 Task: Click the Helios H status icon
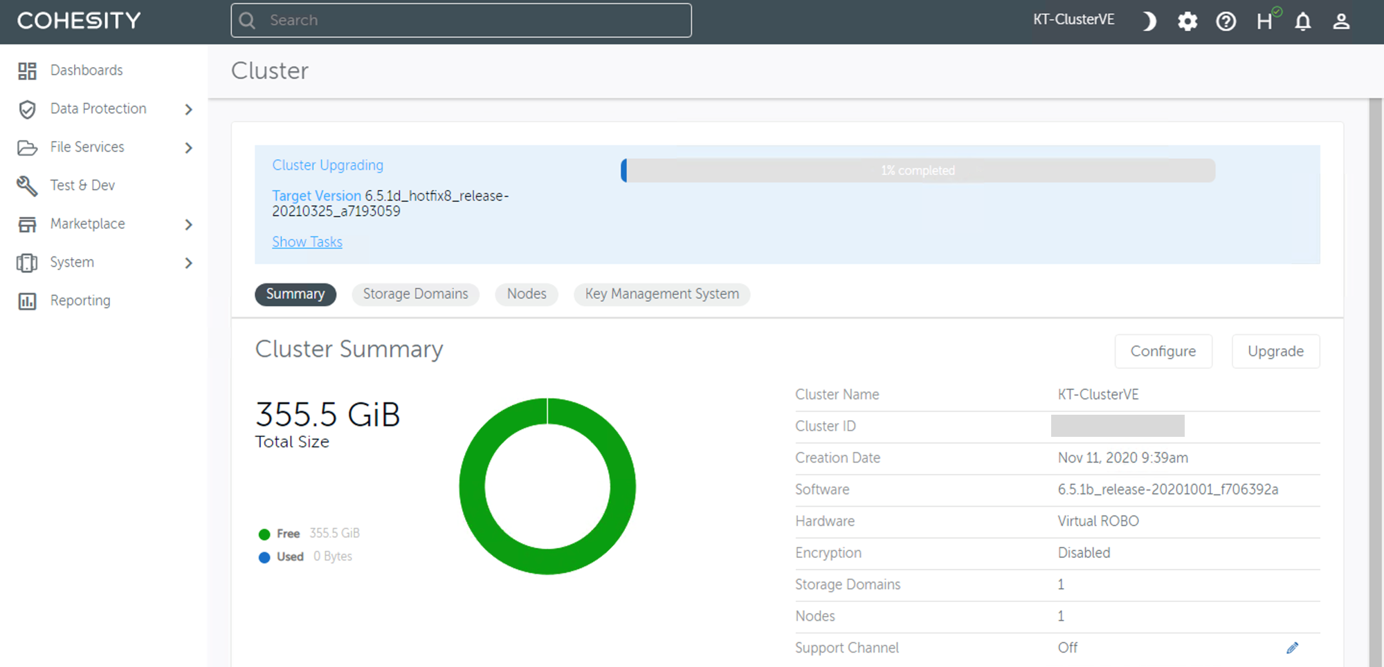[x=1265, y=21]
